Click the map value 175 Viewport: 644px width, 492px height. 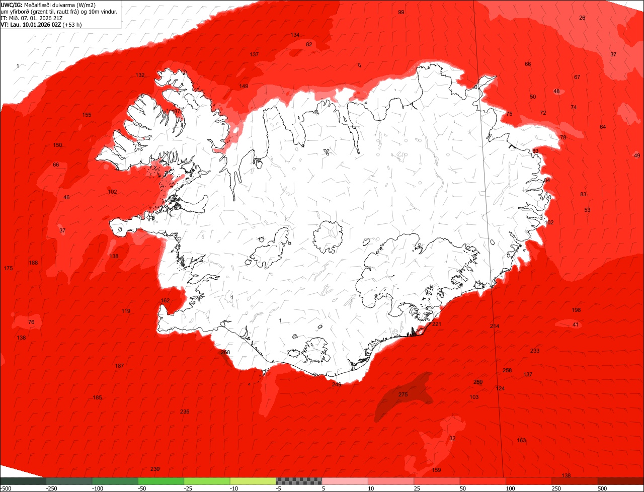(8, 268)
